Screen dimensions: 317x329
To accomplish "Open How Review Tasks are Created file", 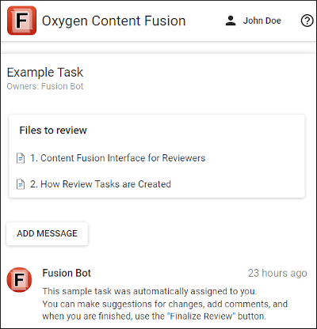I will pyautogui.click(x=101, y=184).
